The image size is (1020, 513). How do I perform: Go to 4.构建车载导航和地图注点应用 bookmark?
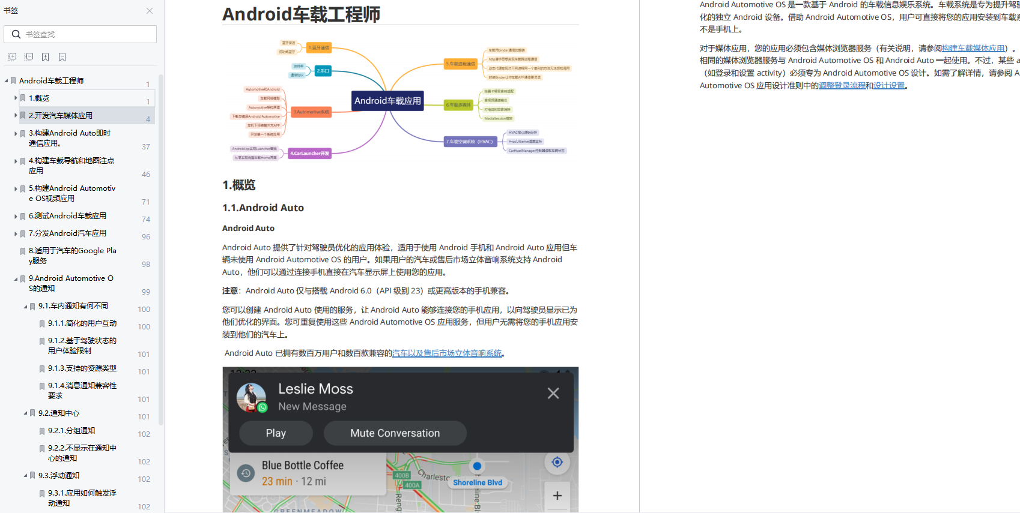pyautogui.click(x=71, y=166)
